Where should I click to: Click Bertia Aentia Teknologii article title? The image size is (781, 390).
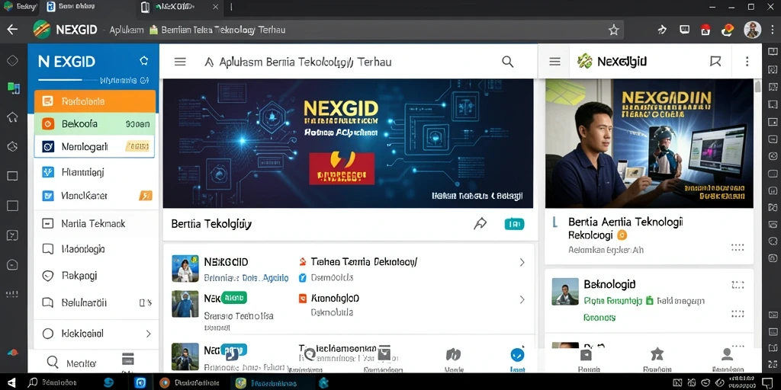(x=625, y=228)
